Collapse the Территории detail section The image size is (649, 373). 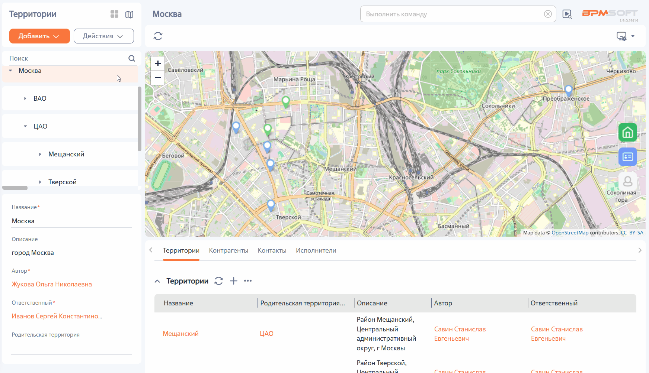point(157,281)
